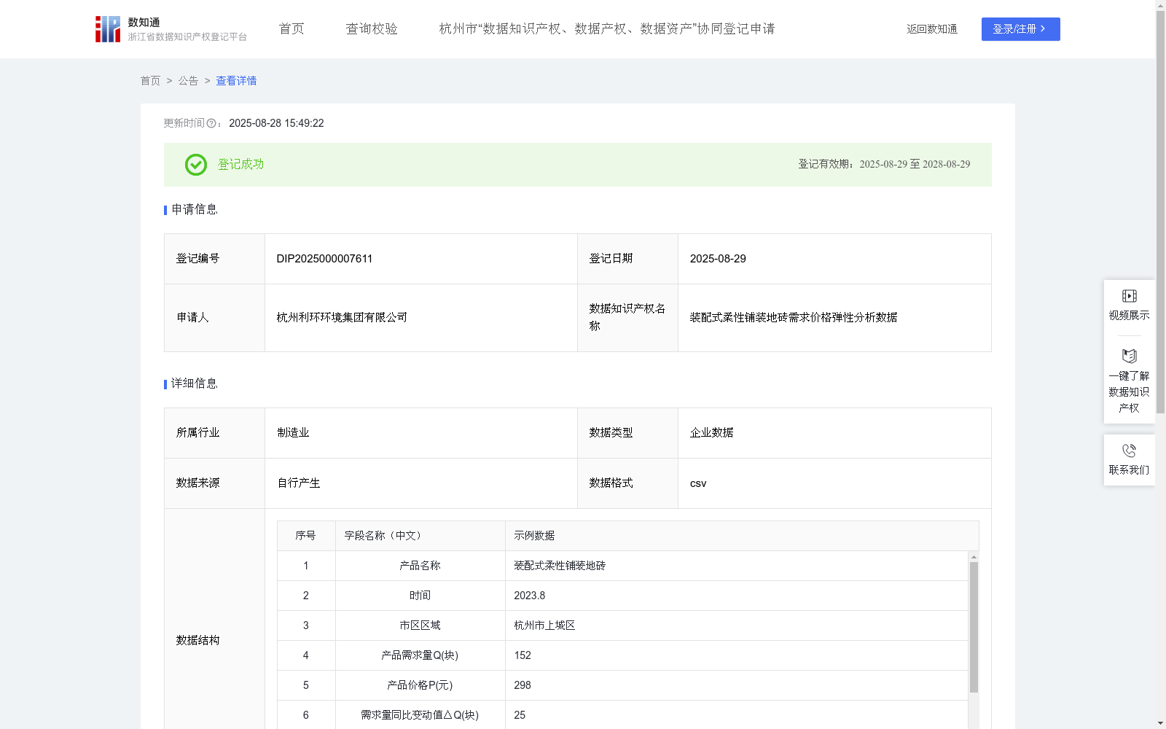
Task: Click the 产品名称 field row
Action: 622,566
